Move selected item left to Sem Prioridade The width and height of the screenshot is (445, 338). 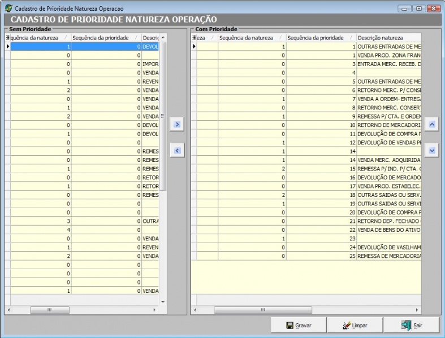[x=177, y=150]
